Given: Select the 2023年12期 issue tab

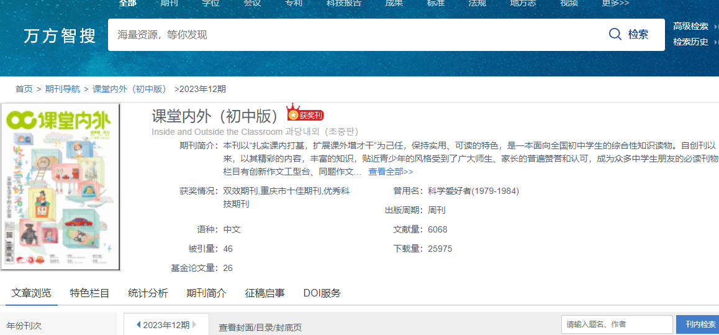Looking at the screenshot, I should tap(166, 325).
